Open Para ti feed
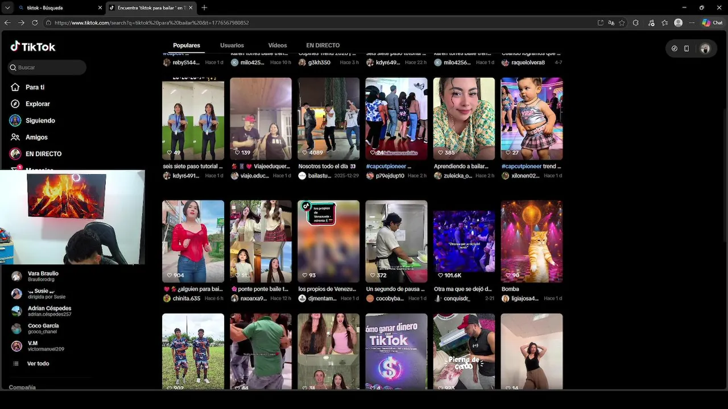Screen dimensions: 728x409 click(x=35, y=87)
